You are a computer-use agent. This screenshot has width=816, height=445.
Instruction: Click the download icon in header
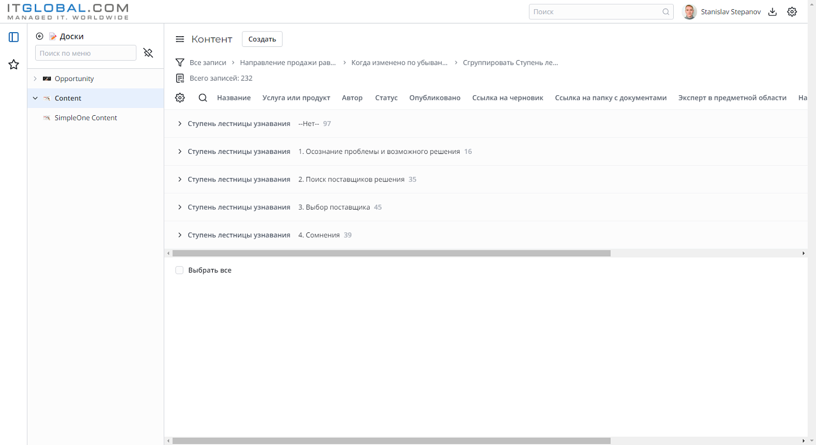pos(773,12)
